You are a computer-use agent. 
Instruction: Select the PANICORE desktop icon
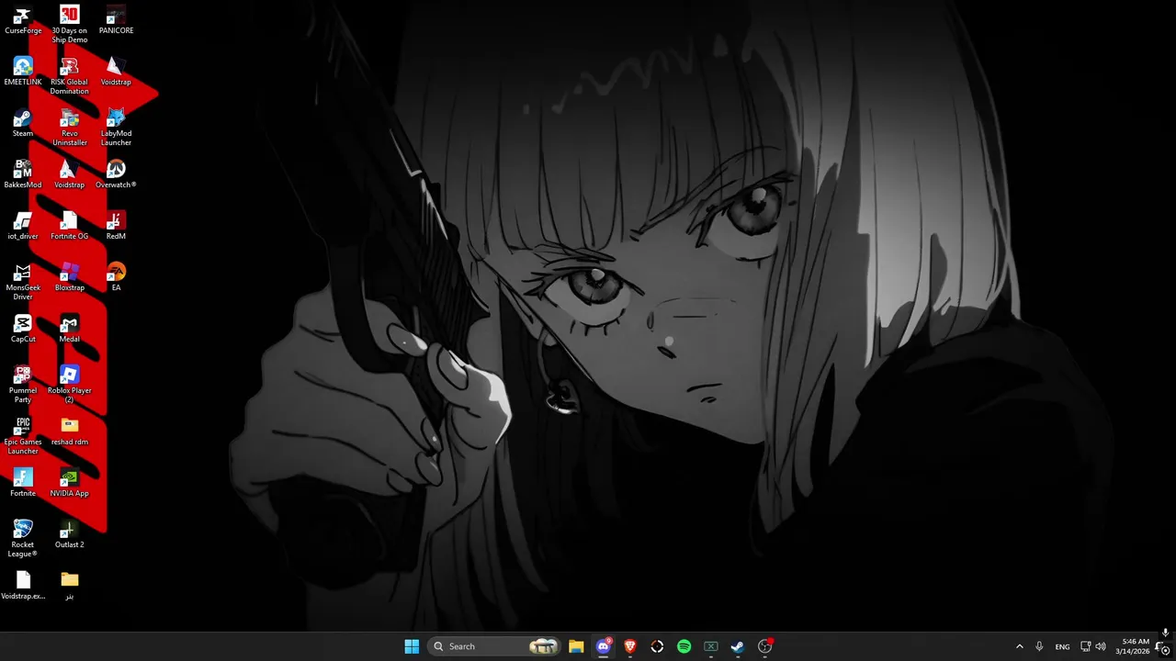pos(116,20)
